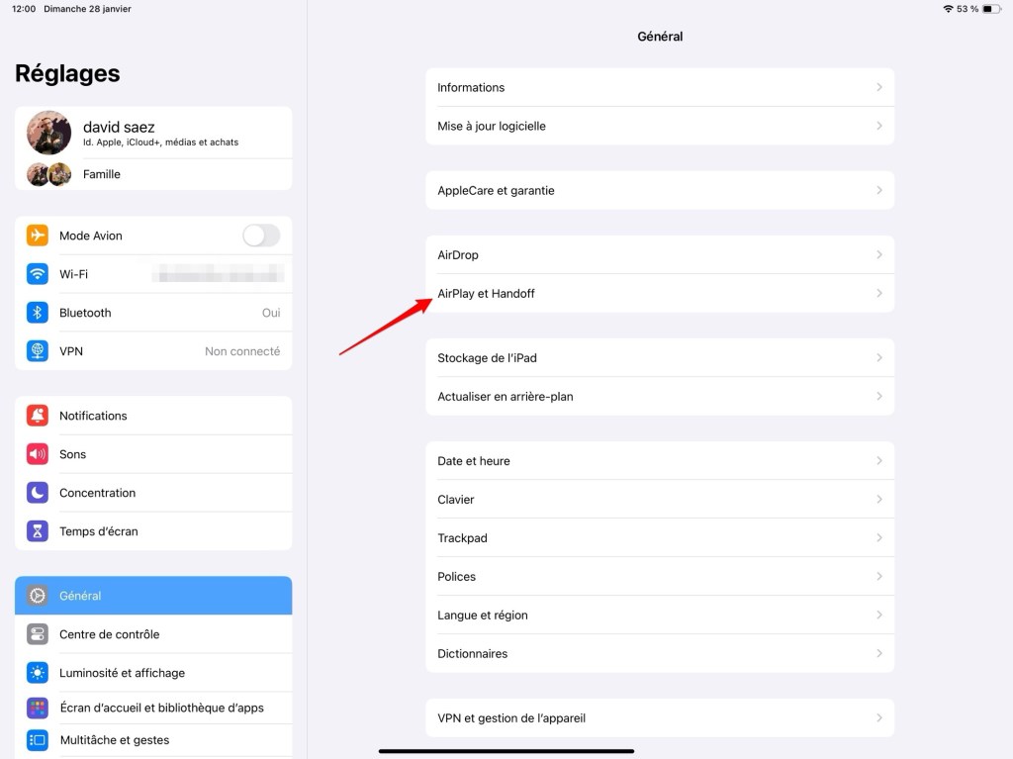The width and height of the screenshot is (1013, 759).
Task: Toggle the Mode Avion switch
Action: pyautogui.click(x=261, y=236)
